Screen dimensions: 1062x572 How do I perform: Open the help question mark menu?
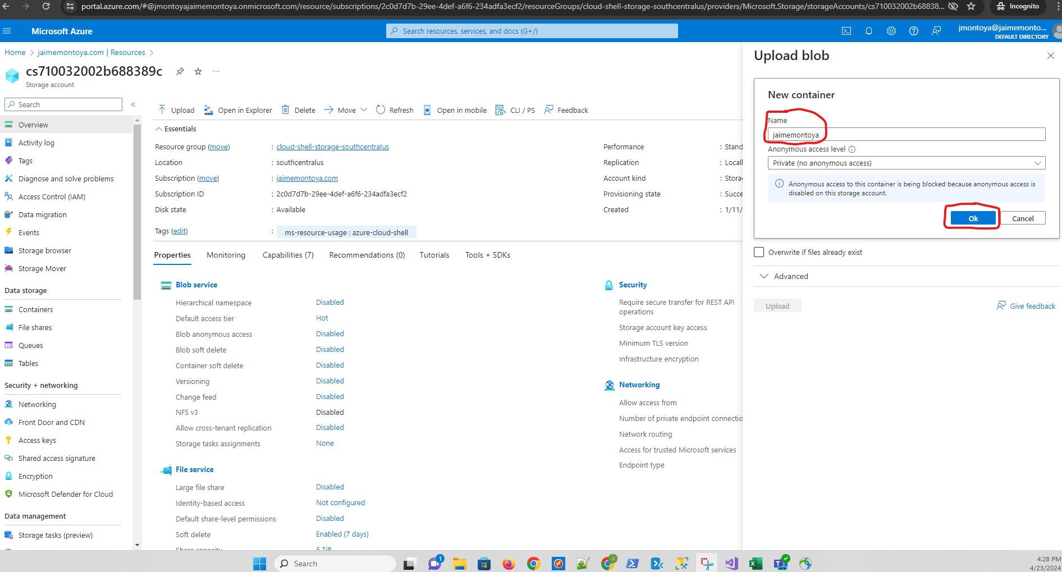pos(914,31)
